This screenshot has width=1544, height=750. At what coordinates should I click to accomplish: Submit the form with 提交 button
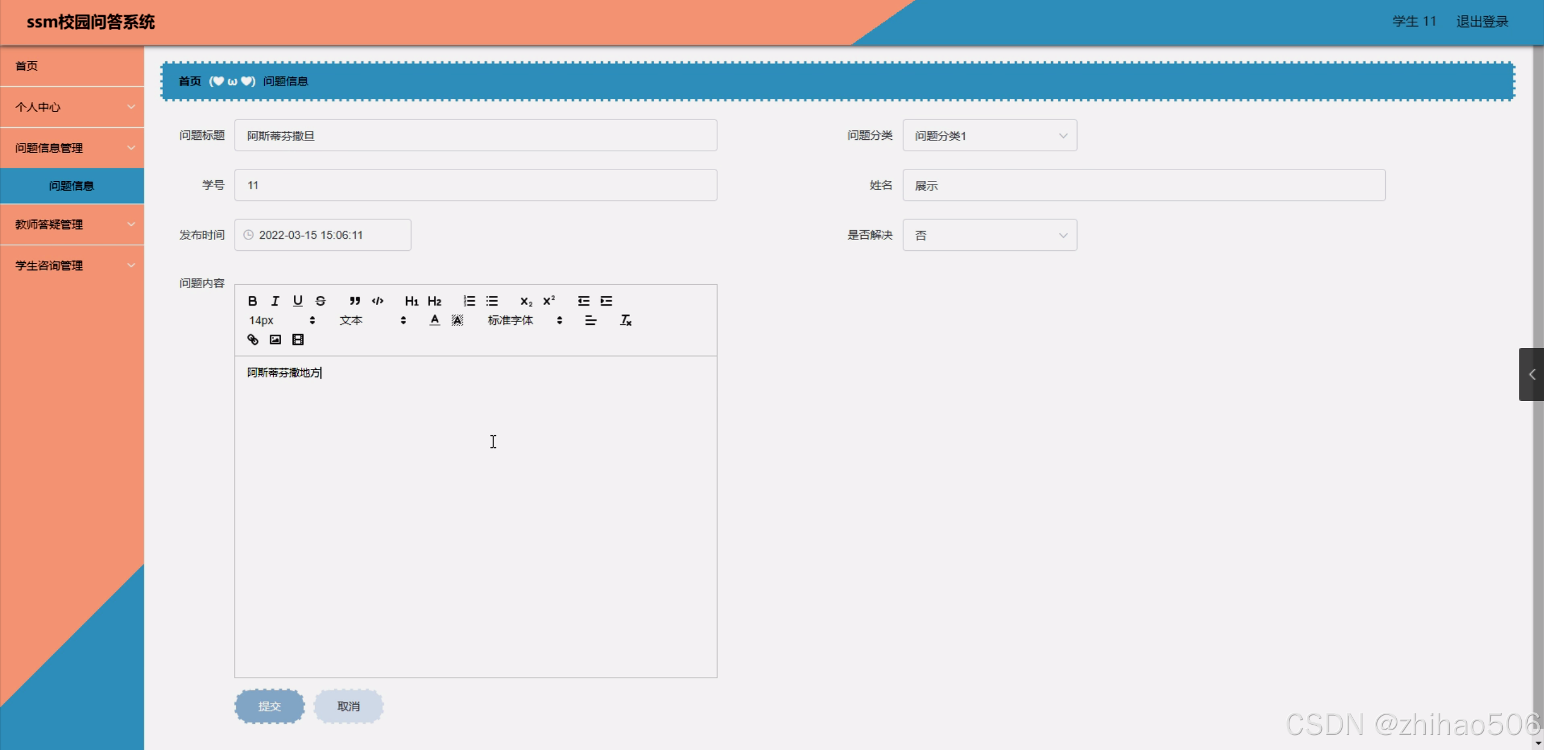270,706
